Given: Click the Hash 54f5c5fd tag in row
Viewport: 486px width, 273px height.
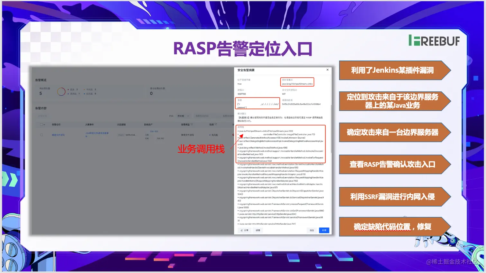Looking at the screenshot, I should click(x=127, y=135).
